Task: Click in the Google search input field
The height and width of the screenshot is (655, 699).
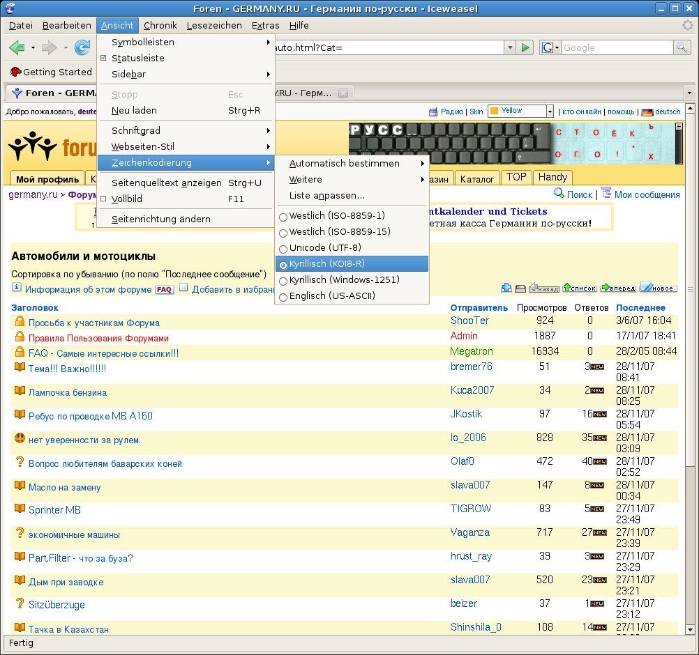Action: [x=616, y=47]
